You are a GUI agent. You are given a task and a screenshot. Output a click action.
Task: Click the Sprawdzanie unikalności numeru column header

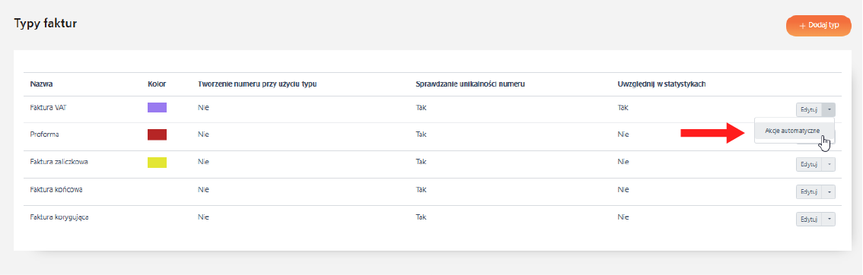tap(470, 84)
